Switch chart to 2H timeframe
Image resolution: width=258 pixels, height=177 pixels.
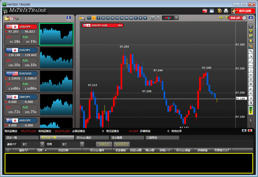point(122,18)
